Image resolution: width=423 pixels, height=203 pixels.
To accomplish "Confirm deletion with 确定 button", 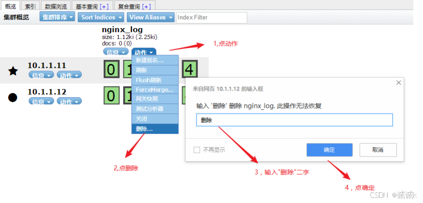I will point(329,150).
